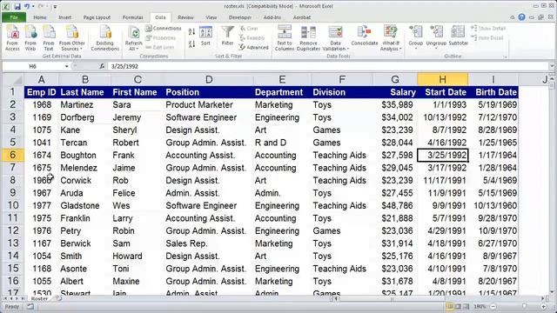Click the From Text import icon
Image resolution: width=557 pixels, height=313 pixels.
pyautogui.click(x=49, y=38)
